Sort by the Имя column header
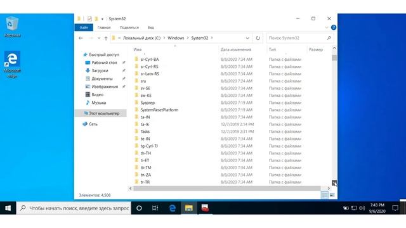Image resolution: width=406 pixels, height=228 pixels. pyautogui.click(x=138, y=49)
